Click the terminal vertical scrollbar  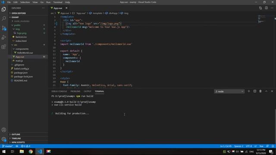(275, 127)
